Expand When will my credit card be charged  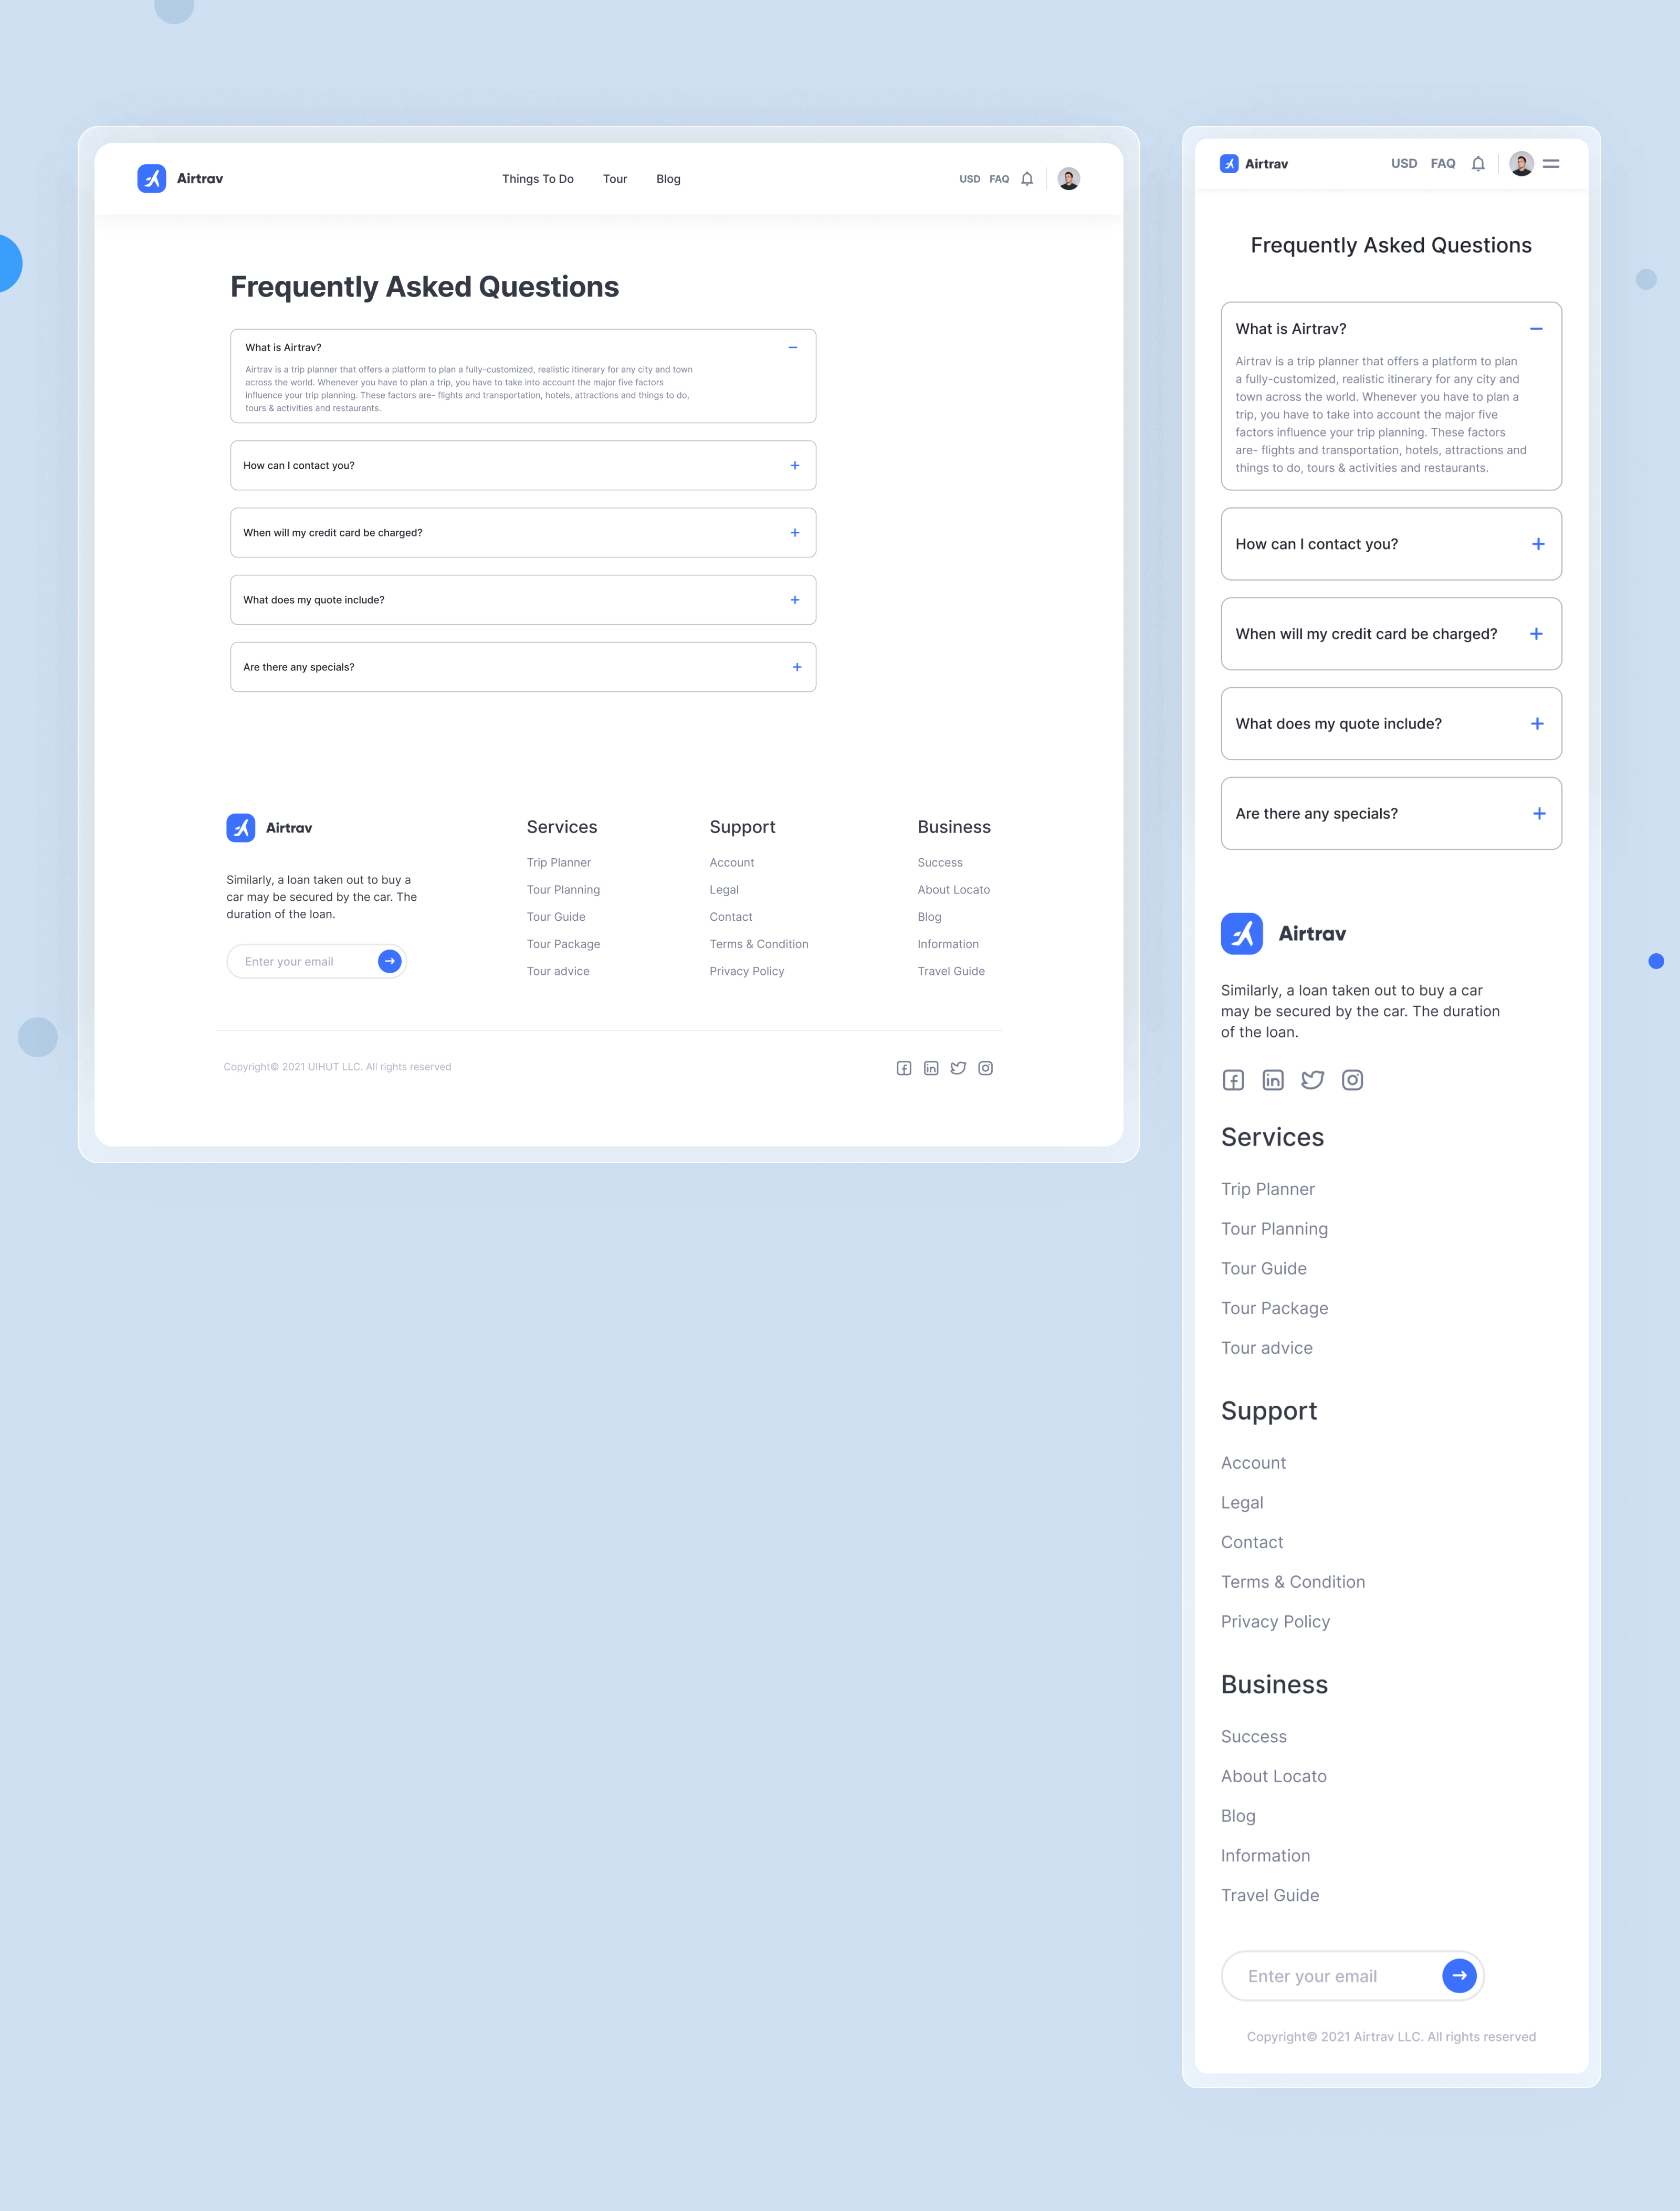coord(795,532)
